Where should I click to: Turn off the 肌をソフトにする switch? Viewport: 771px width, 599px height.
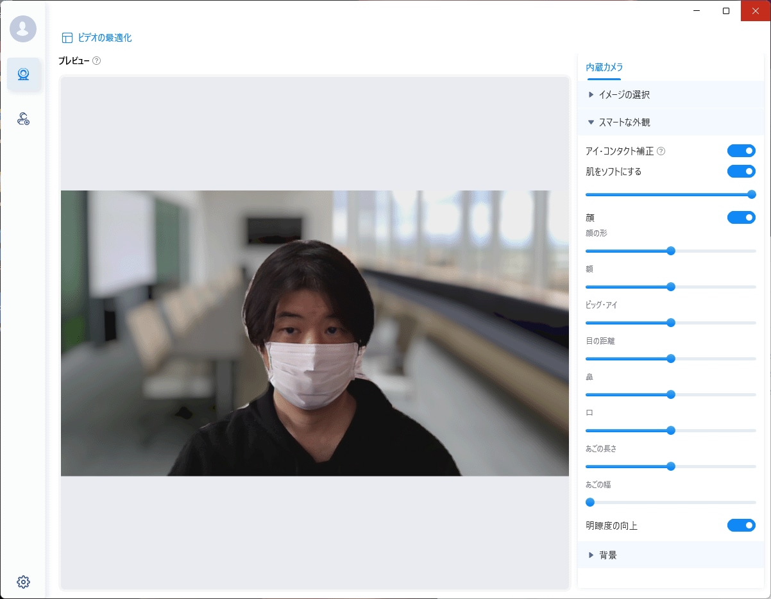click(741, 171)
